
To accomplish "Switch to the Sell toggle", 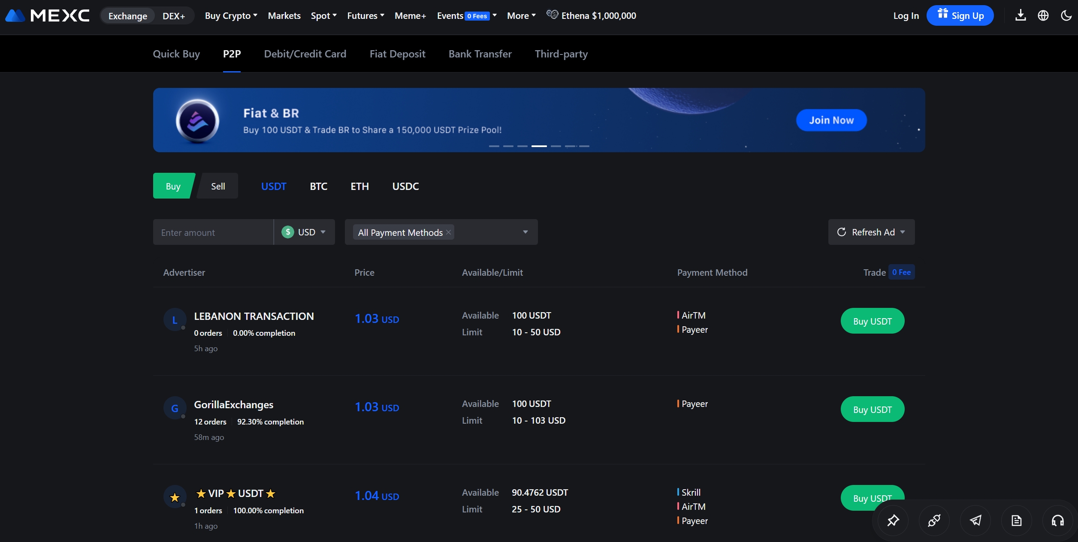I will [218, 186].
